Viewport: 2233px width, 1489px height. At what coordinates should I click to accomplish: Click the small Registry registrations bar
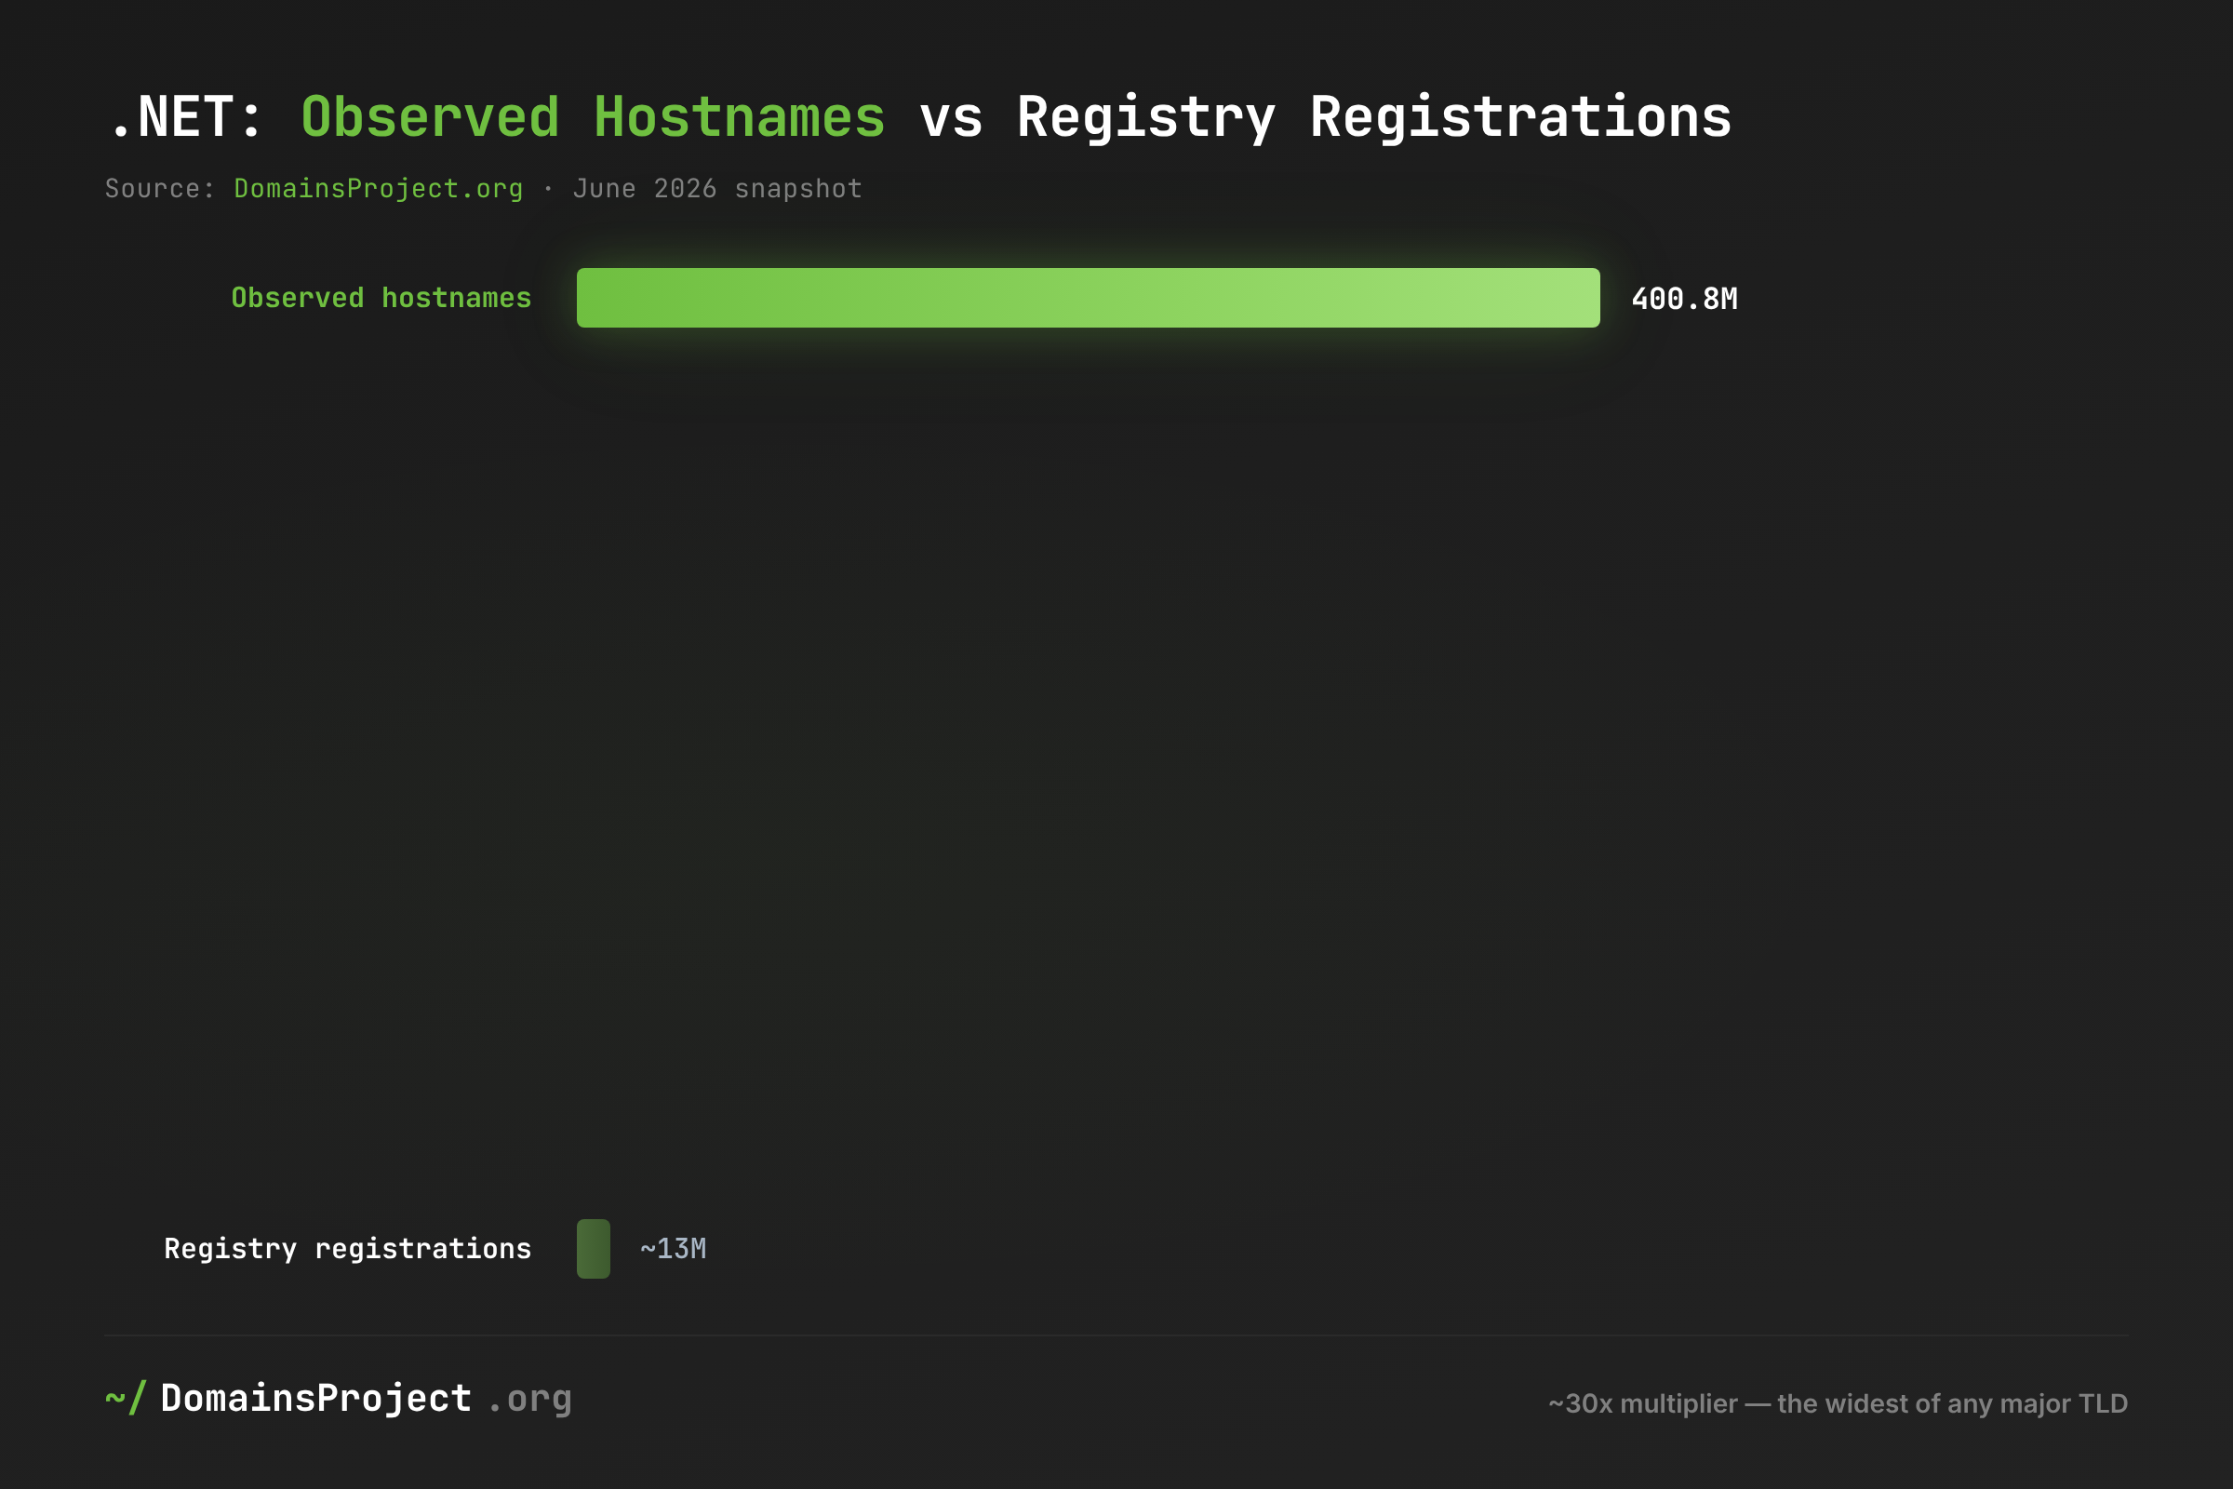point(594,1249)
